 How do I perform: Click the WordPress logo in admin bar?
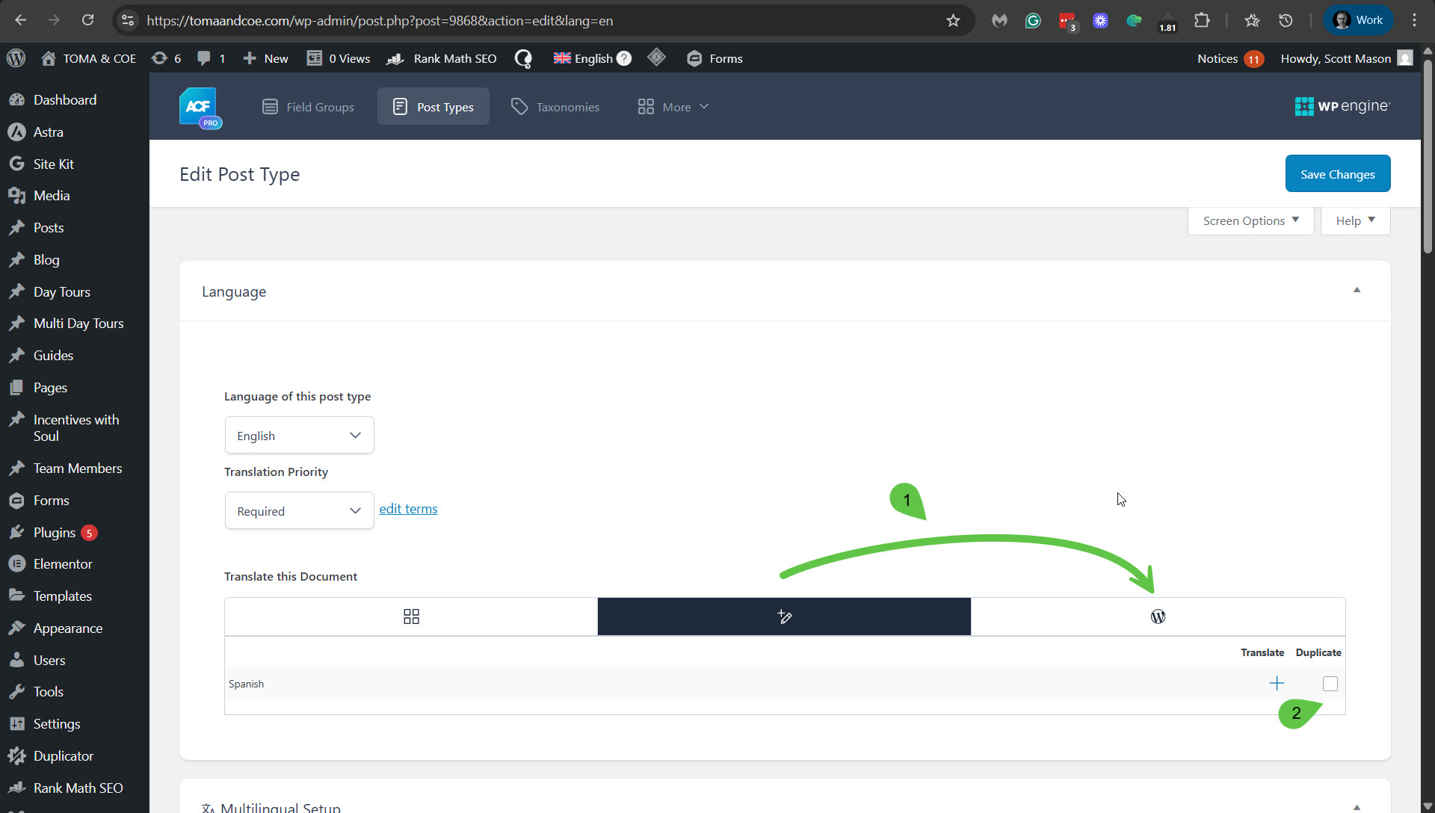(x=16, y=58)
